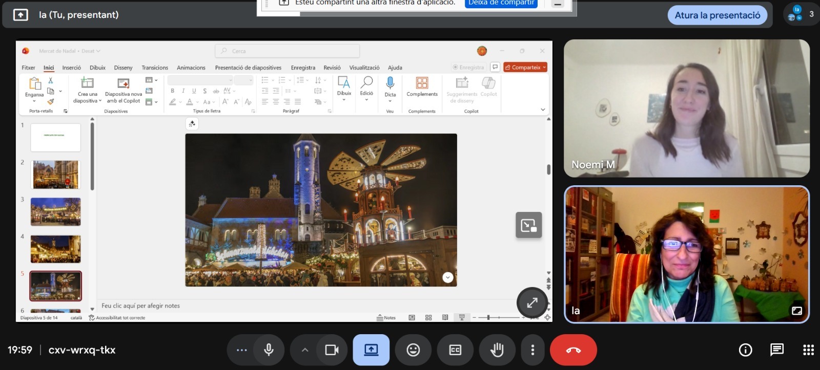Click the Dicta microphone icon in ribbon

click(x=390, y=83)
